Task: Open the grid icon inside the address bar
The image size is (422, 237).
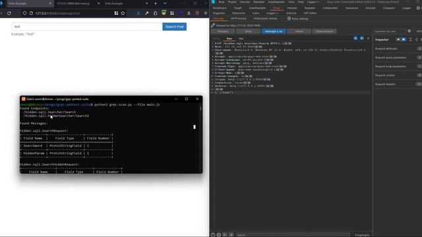Action: (x=116, y=13)
